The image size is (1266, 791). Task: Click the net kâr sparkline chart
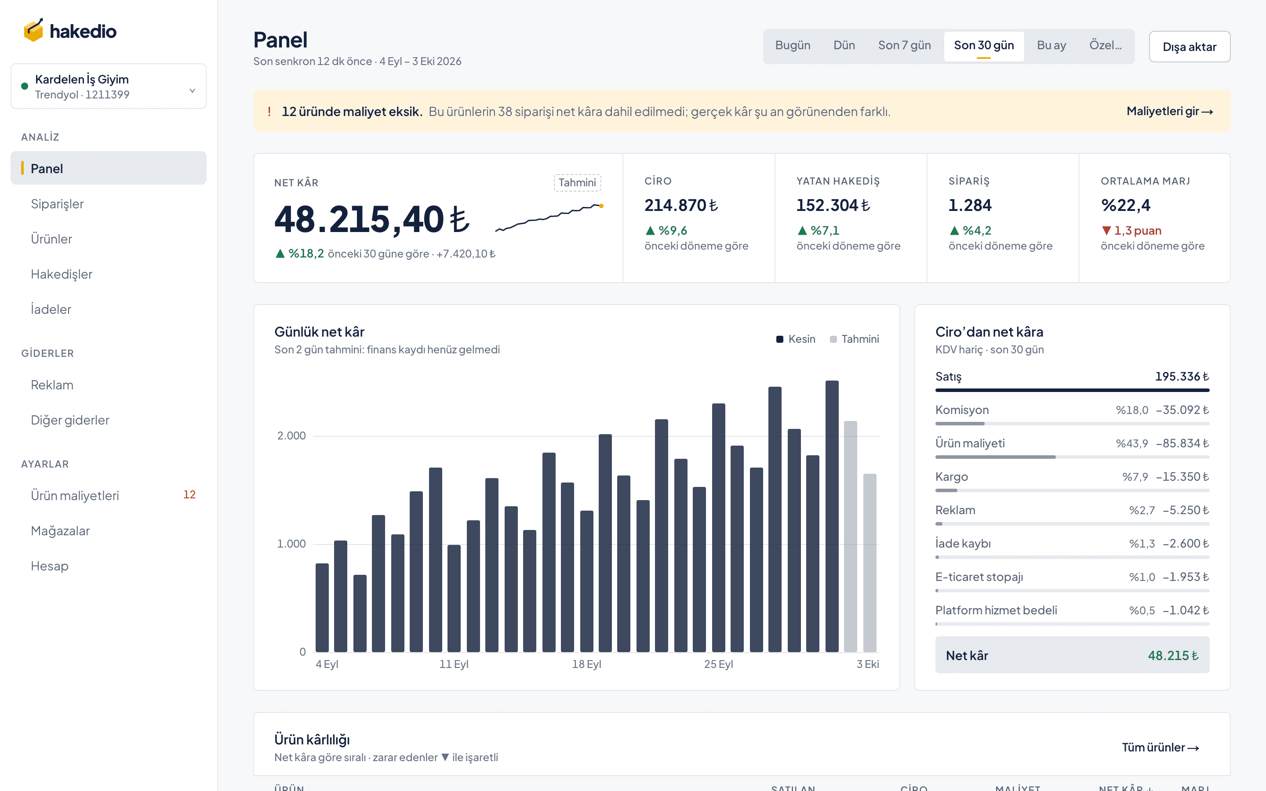[549, 217]
